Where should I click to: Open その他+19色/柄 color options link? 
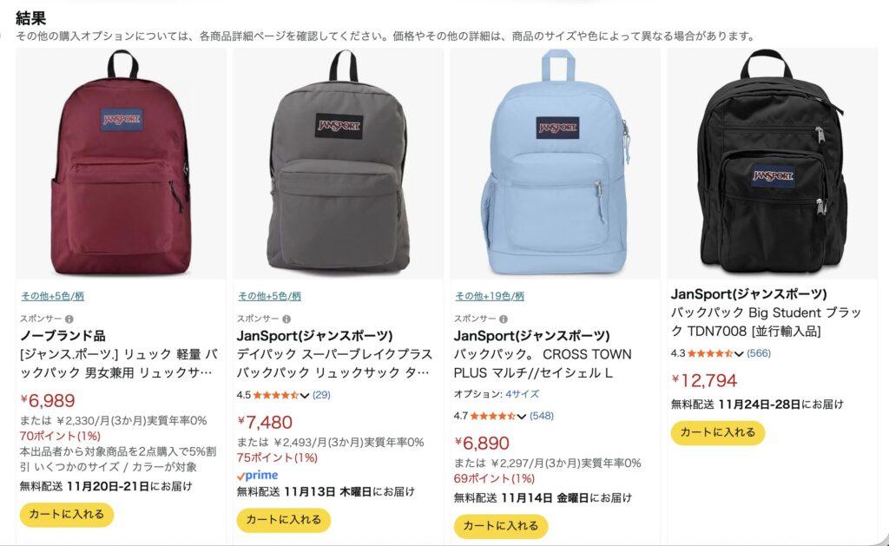click(490, 296)
